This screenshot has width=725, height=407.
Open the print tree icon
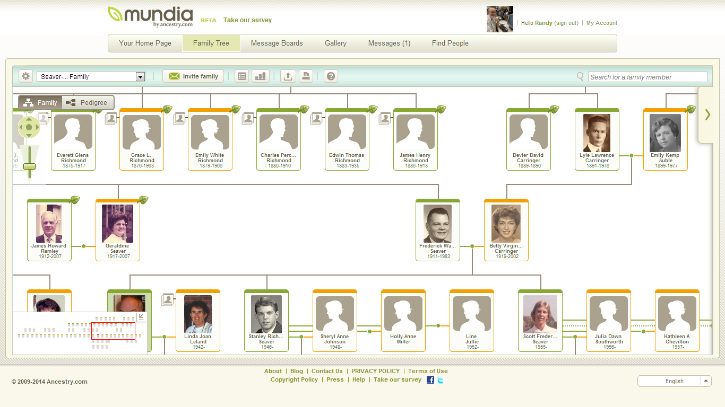[x=306, y=76]
